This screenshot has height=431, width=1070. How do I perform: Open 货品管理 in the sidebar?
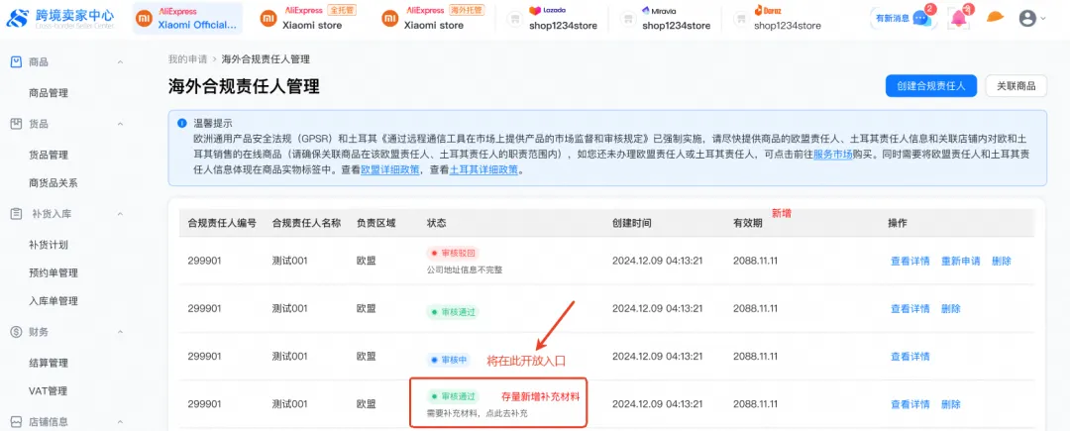[x=49, y=155]
